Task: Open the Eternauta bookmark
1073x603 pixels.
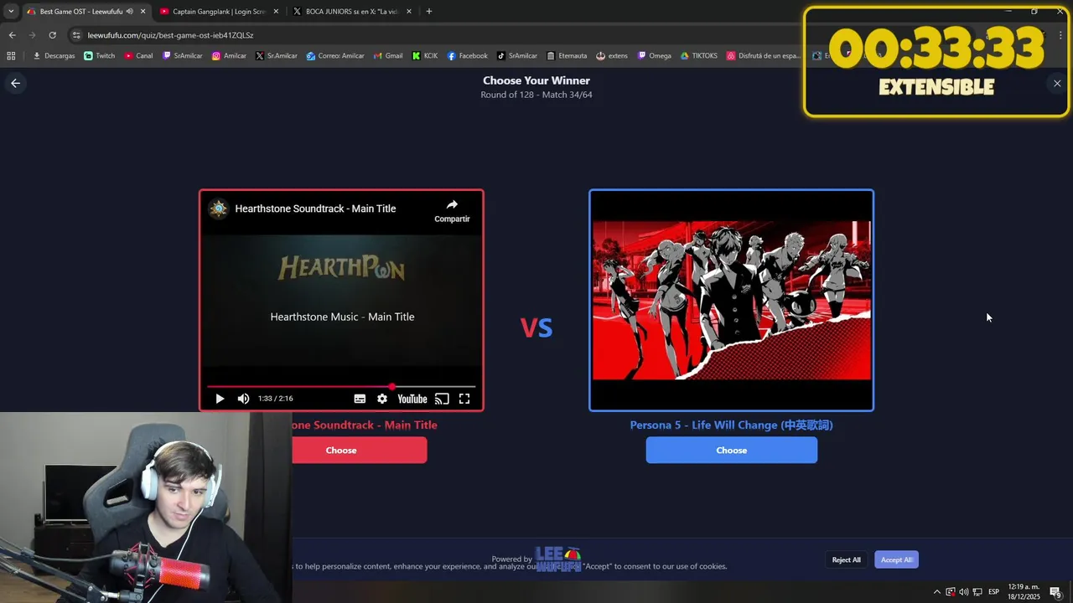Action: coord(567,56)
